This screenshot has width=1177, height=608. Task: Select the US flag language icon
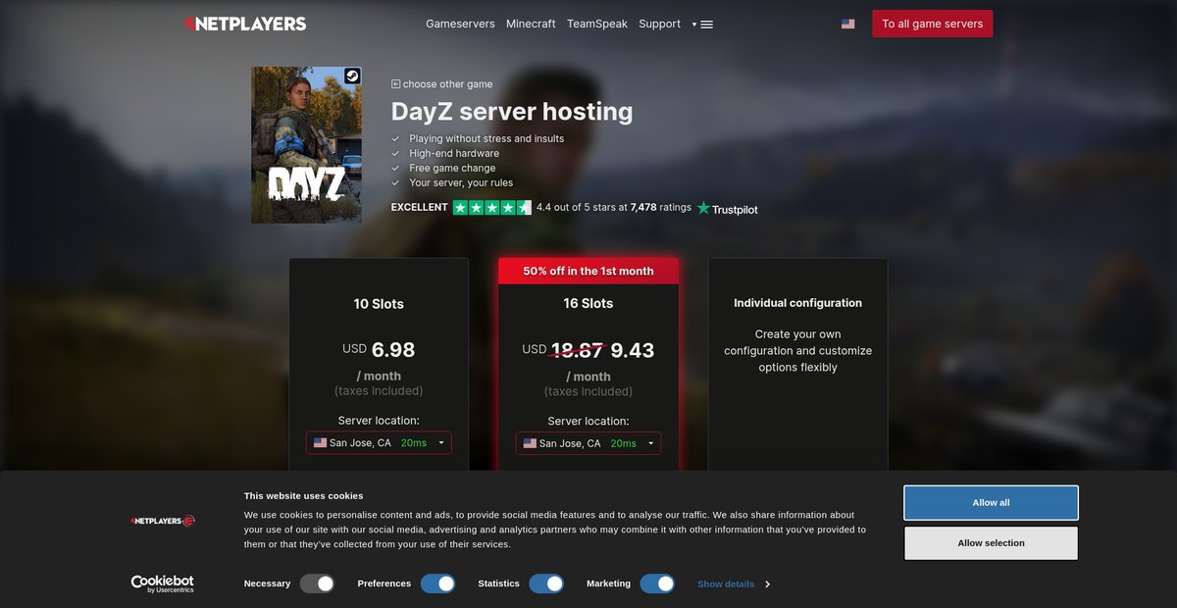point(847,24)
